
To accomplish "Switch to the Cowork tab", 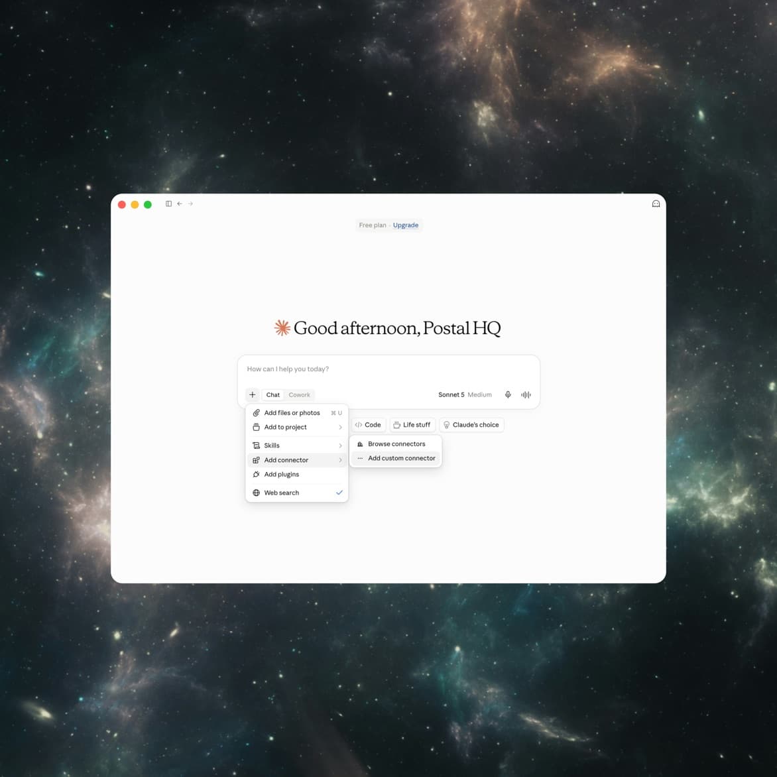I will [x=299, y=394].
